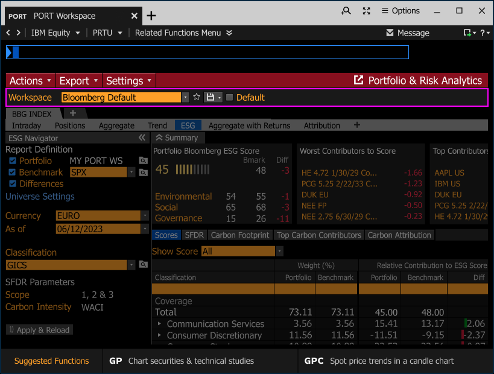Switch to the Aggregate tab

116,125
